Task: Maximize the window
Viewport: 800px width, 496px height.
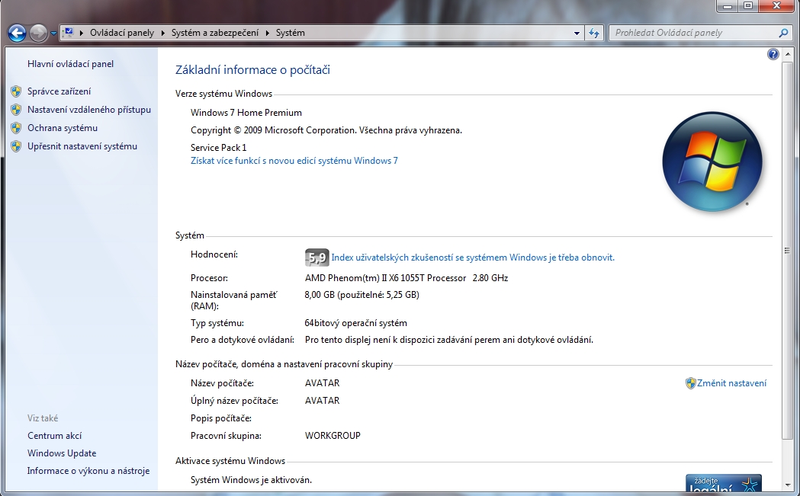Action: point(748,5)
